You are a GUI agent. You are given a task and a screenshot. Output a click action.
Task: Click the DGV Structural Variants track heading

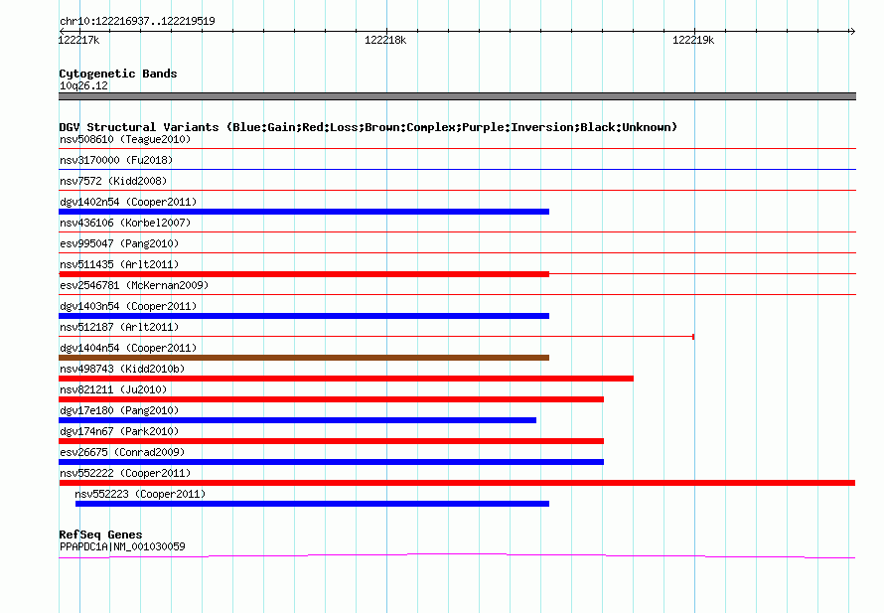click(368, 127)
